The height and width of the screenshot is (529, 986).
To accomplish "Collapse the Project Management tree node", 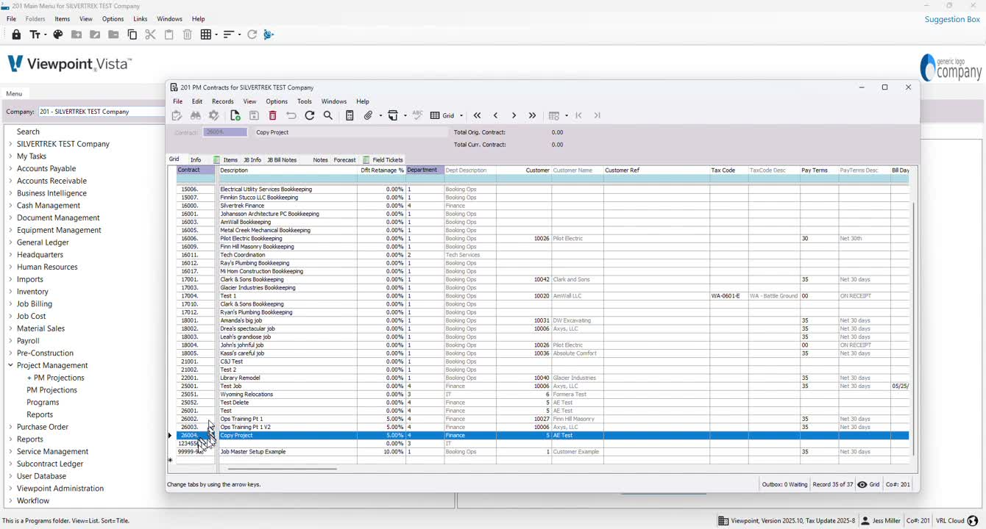I will pyautogui.click(x=10, y=365).
